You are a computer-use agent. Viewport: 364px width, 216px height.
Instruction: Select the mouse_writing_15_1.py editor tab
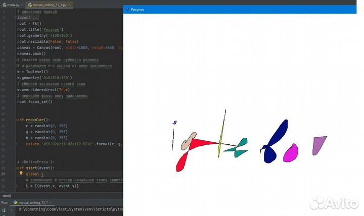coord(49,5)
